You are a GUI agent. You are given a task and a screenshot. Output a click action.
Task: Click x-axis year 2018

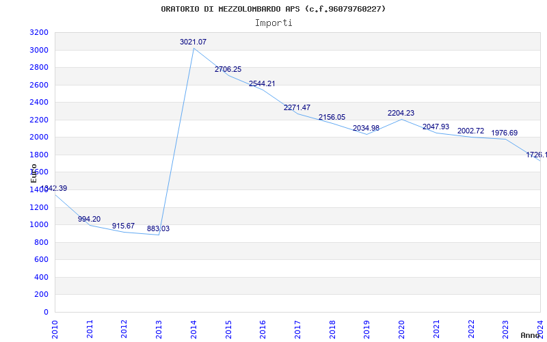[332, 330]
